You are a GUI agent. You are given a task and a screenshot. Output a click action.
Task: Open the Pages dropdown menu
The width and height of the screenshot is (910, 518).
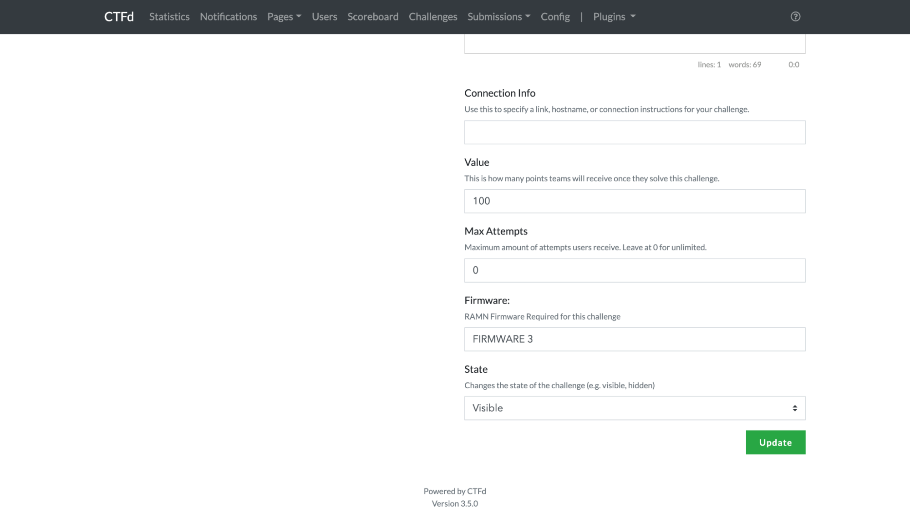point(284,17)
